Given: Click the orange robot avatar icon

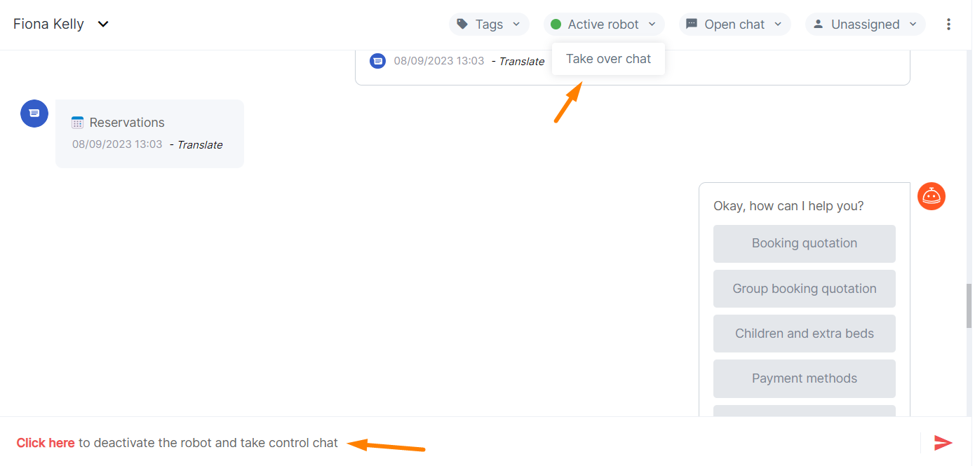Looking at the screenshot, I should point(932,196).
